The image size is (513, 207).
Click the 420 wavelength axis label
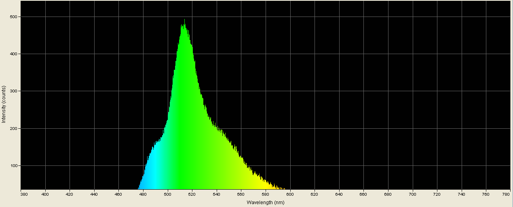[x=70, y=194]
